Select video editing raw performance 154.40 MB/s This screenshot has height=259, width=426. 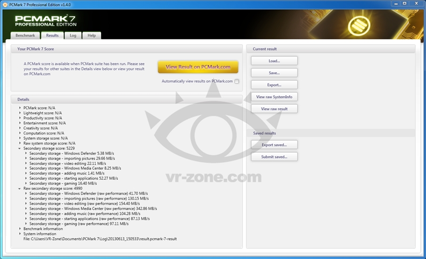[85, 203]
